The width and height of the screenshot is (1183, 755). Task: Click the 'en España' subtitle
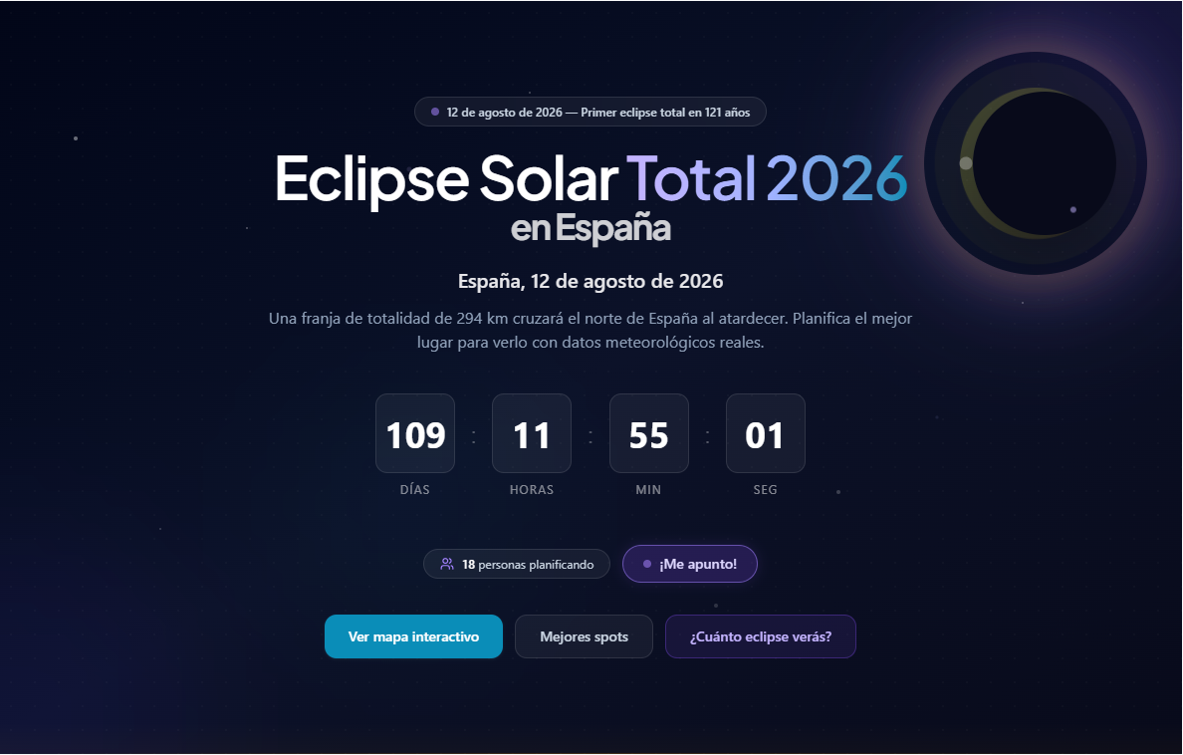(x=591, y=229)
